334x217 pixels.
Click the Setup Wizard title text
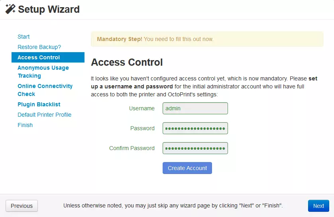(x=49, y=9)
